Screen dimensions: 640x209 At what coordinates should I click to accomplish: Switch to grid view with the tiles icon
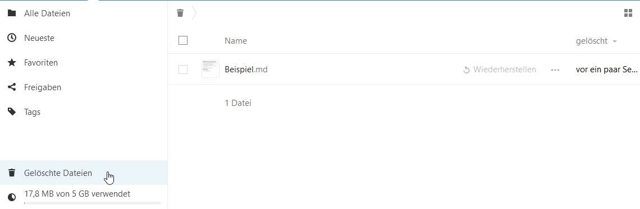628,13
